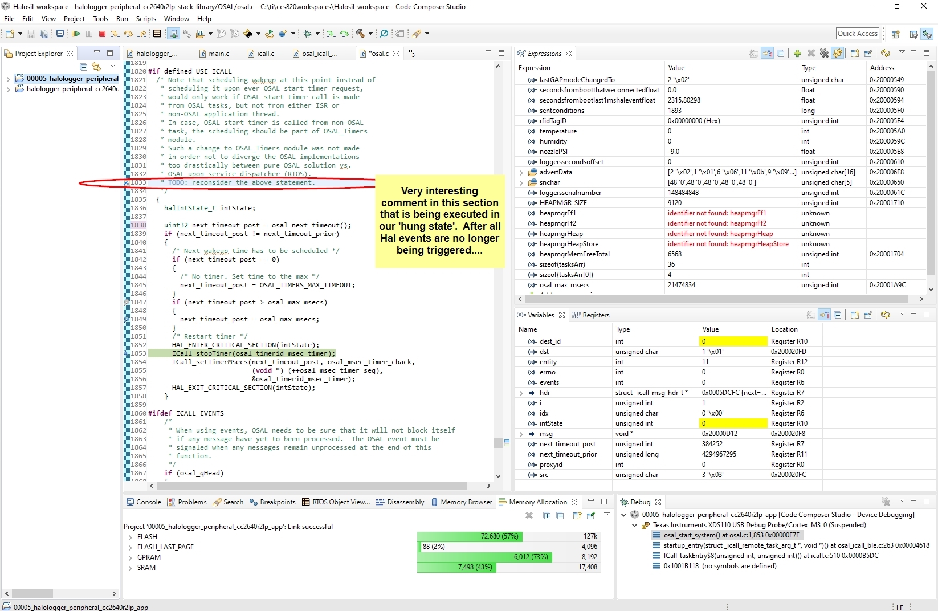The height and width of the screenshot is (611, 938).
Task: Click the editor horizontal scrollbar
Action: coord(311,486)
